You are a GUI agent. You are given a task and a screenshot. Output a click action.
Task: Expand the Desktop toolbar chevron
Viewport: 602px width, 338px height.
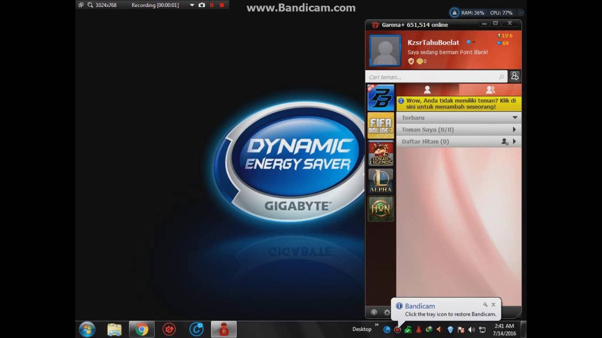(377, 324)
